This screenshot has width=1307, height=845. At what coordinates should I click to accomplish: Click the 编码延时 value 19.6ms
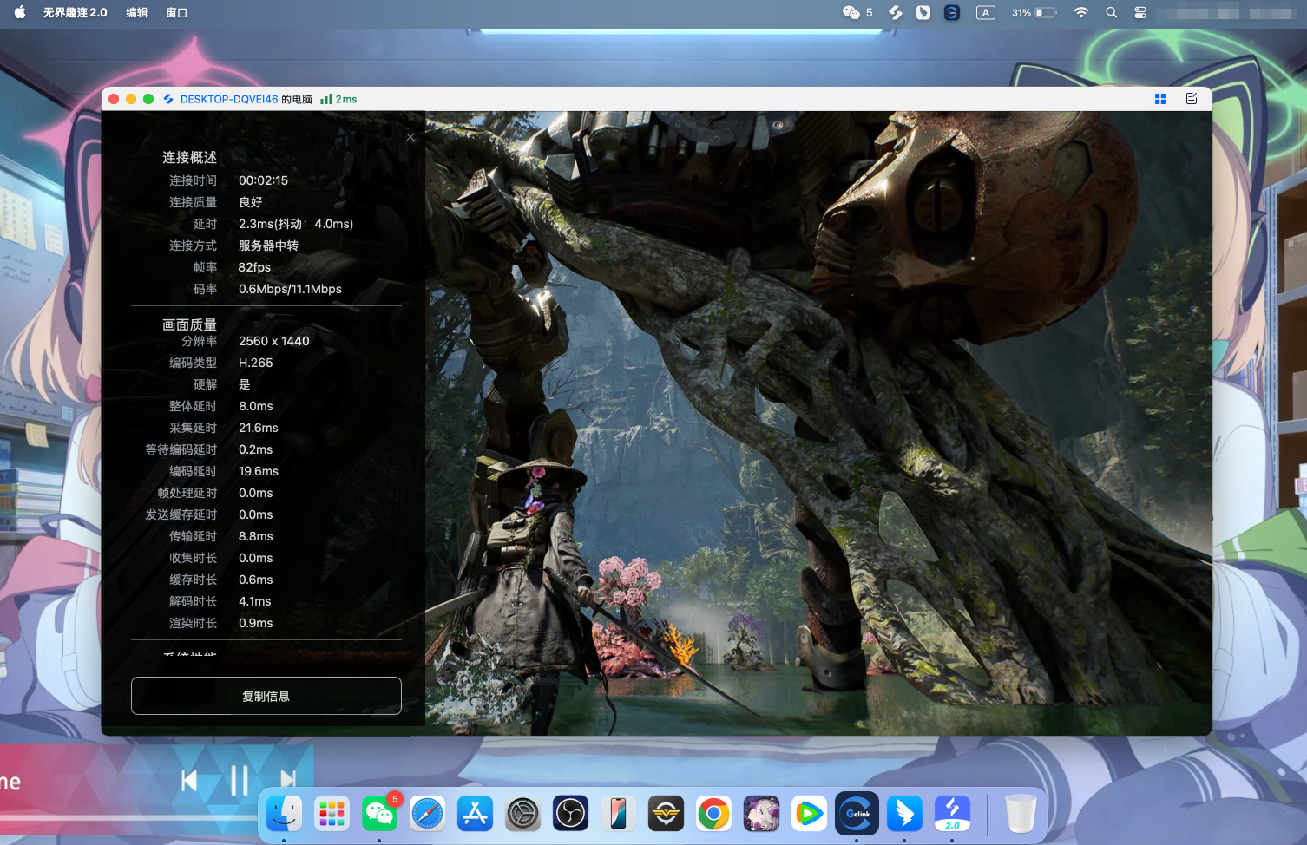259,471
